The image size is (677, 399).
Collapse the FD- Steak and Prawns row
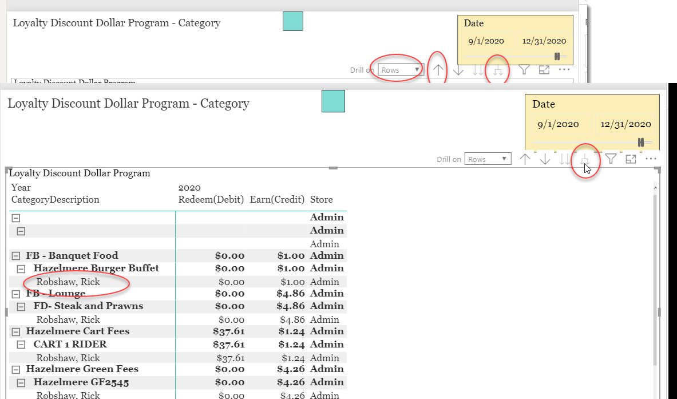pyautogui.click(x=21, y=307)
